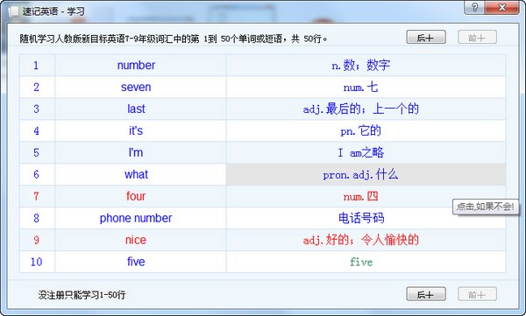Click row number 3

[x=36, y=109]
